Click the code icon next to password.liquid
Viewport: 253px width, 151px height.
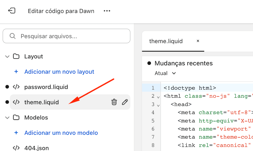click(16, 87)
